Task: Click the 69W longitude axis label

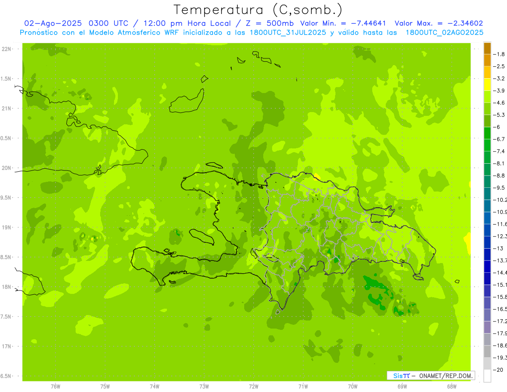Action: (402, 387)
